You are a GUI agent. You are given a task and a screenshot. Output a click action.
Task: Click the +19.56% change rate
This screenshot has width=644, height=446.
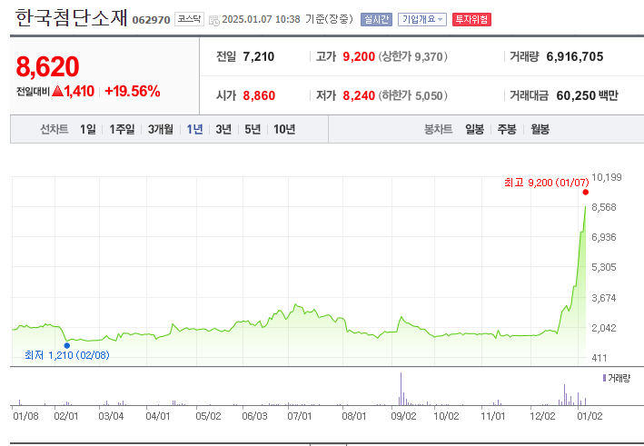[133, 91]
